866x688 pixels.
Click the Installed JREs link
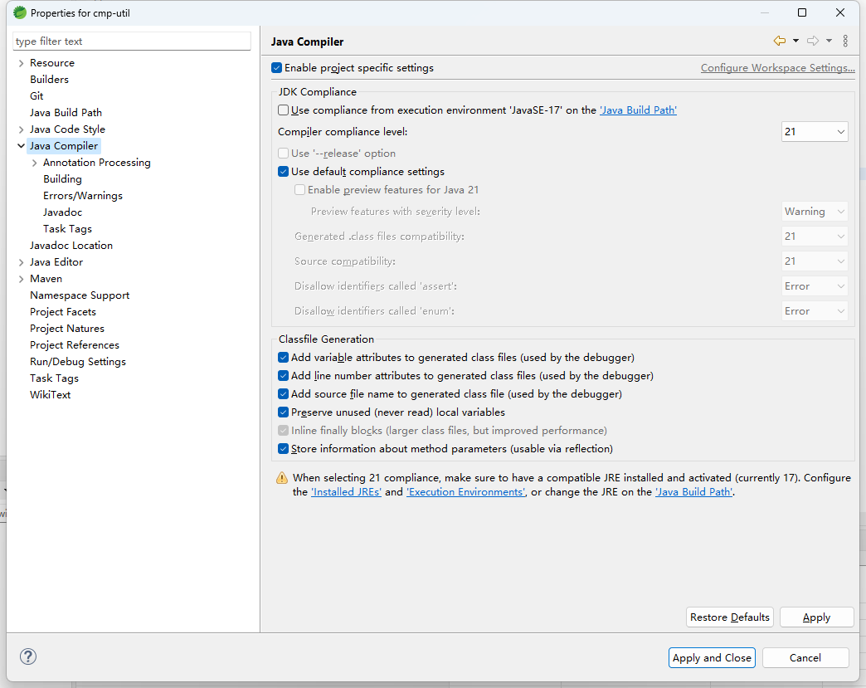(x=346, y=492)
